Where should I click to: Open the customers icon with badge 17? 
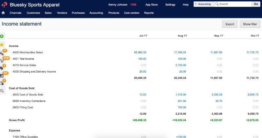(x=2, y=53)
